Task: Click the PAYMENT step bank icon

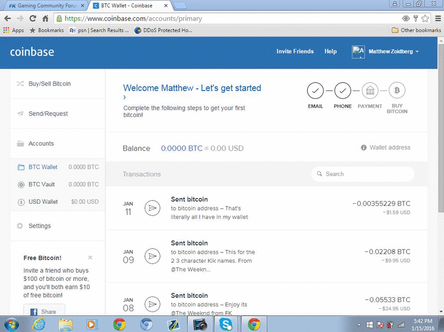Action: coord(370,90)
